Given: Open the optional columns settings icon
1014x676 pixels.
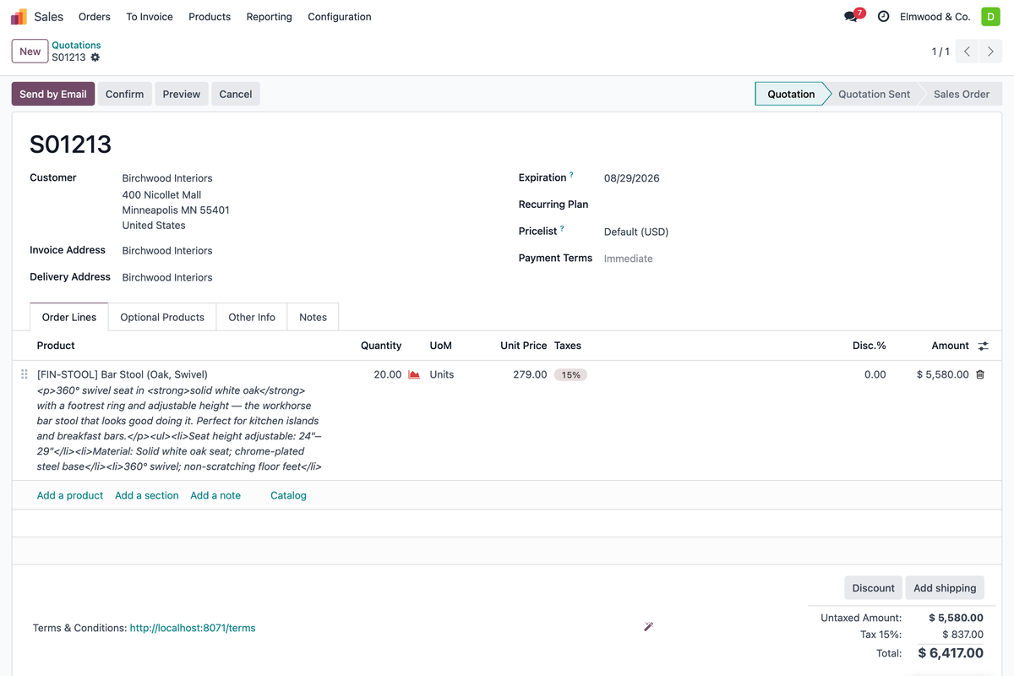Looking at the screenshot, I should click(x=983, y=346).
